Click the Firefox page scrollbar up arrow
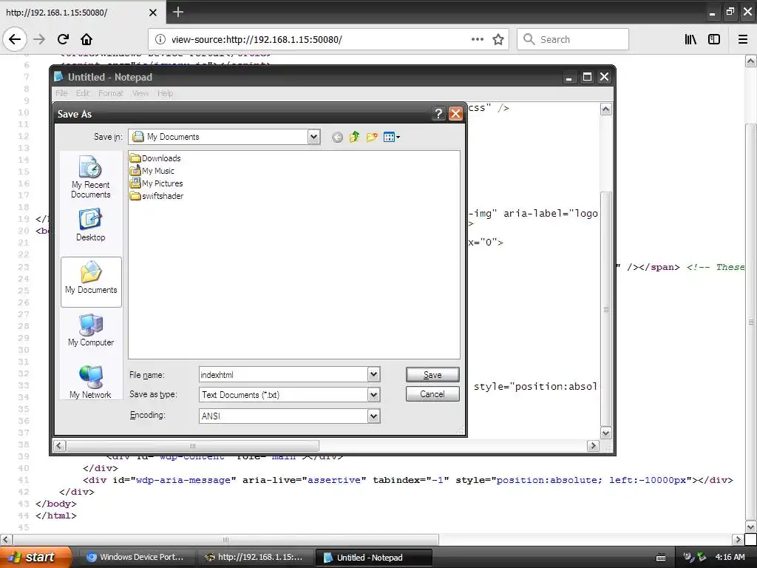 751,61
